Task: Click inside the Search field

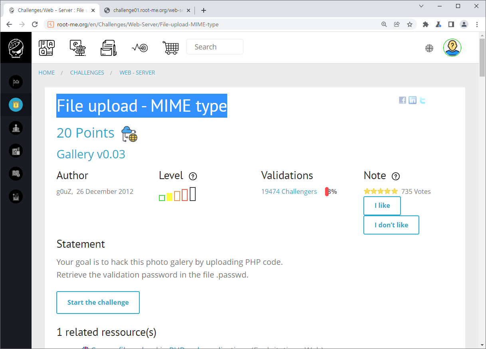Action: coord(215,47)
